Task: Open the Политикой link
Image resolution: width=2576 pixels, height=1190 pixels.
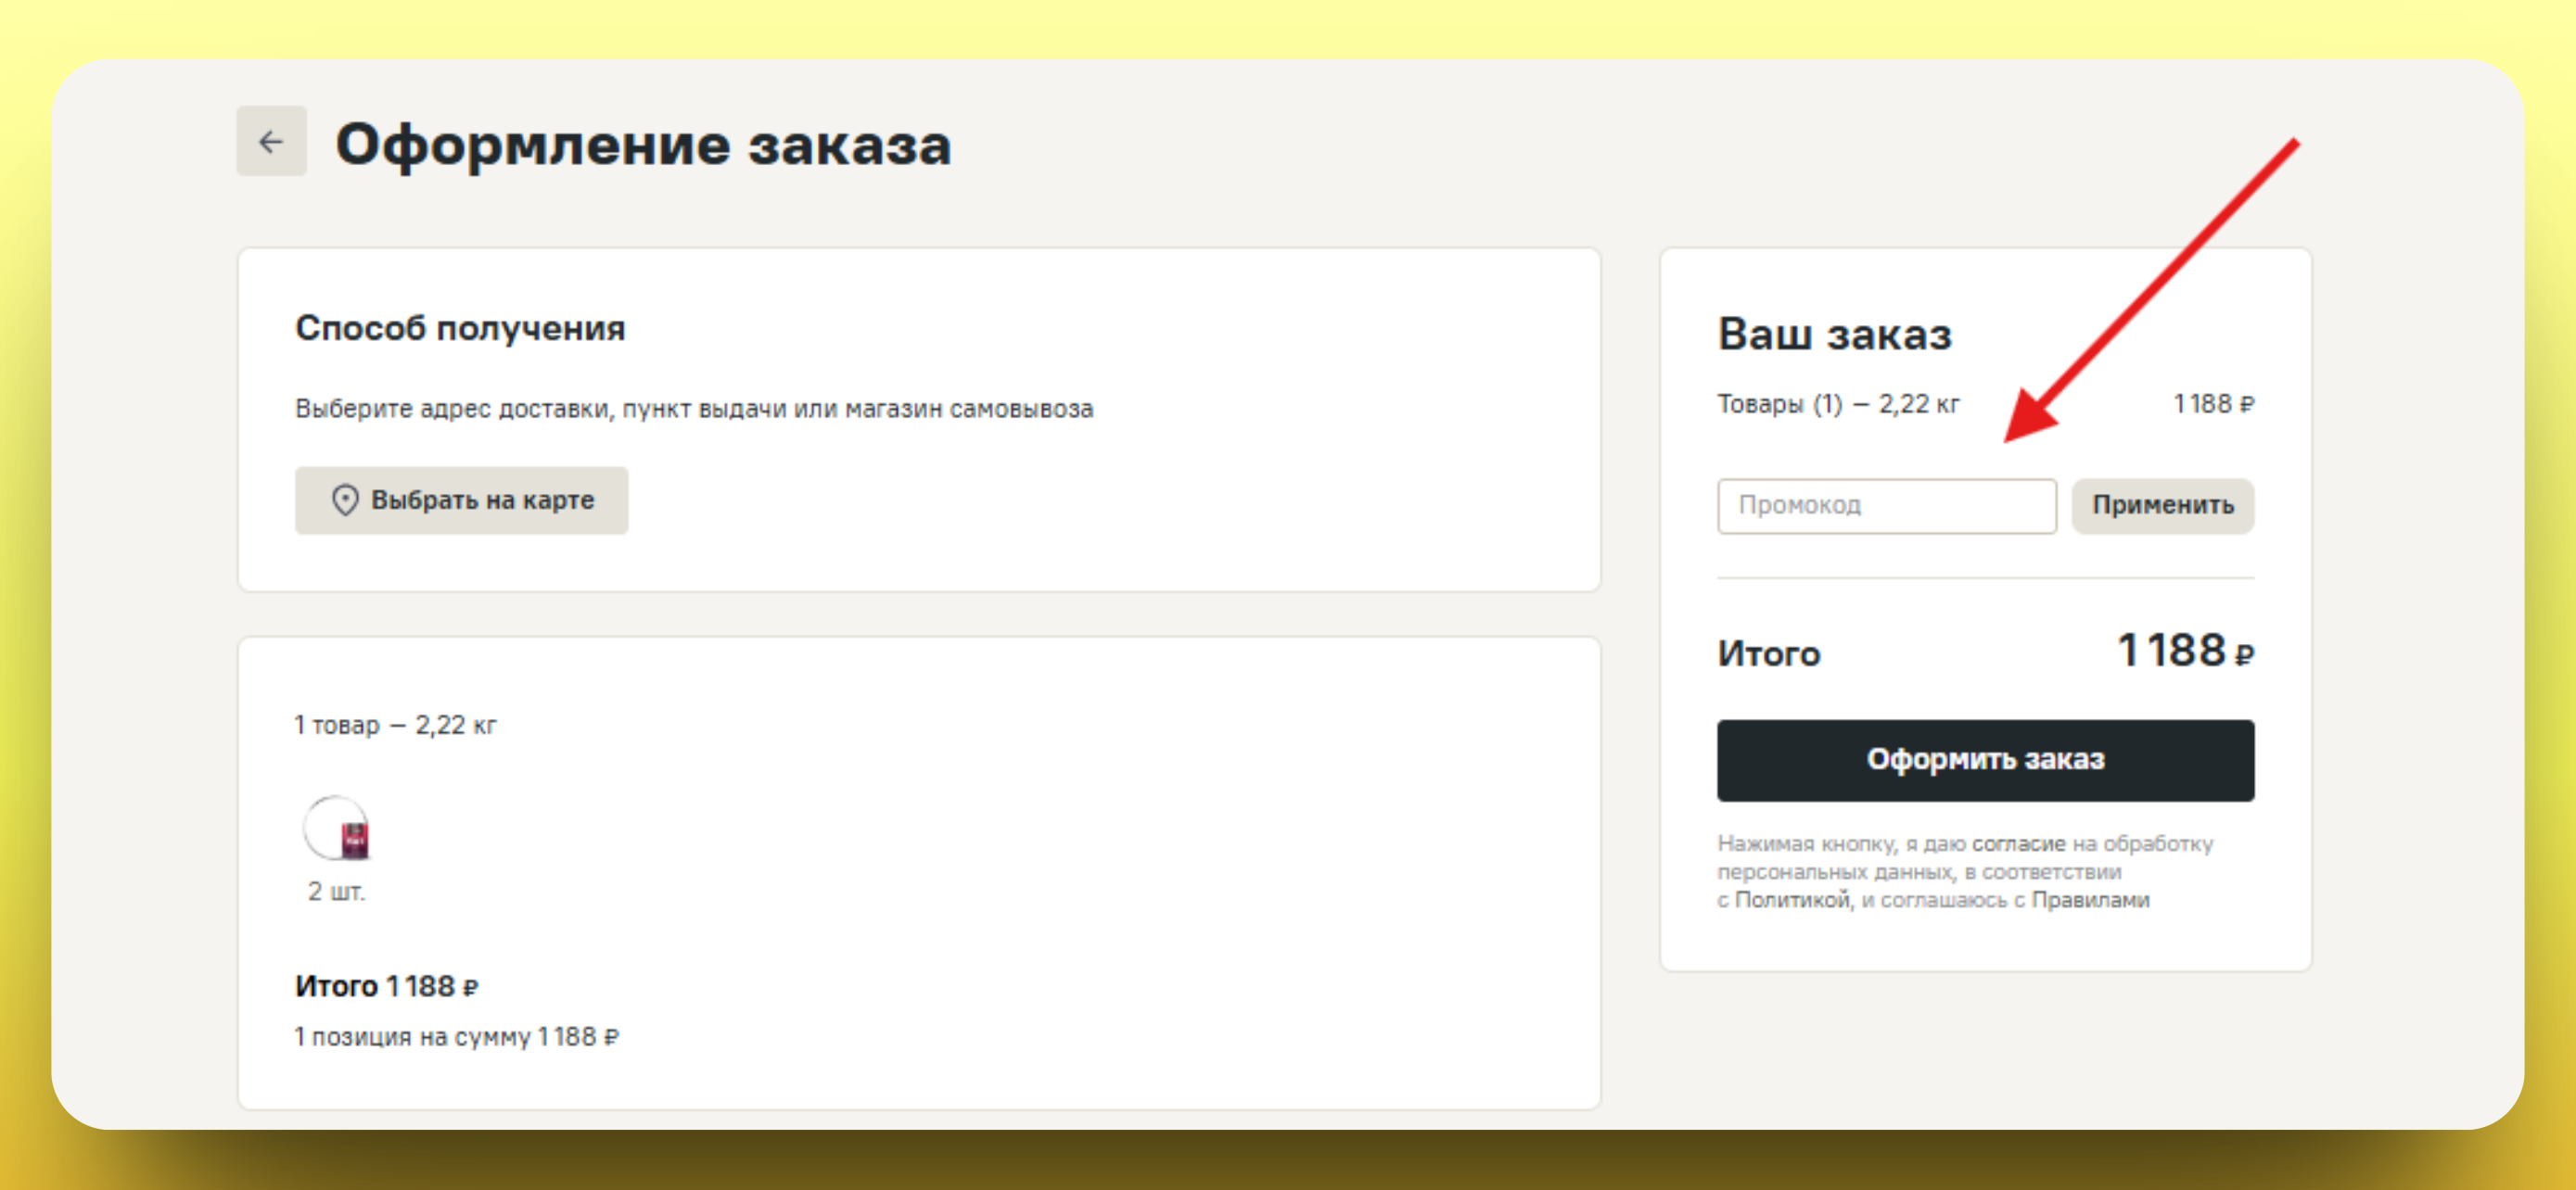Action: (x=1792, y=899)
